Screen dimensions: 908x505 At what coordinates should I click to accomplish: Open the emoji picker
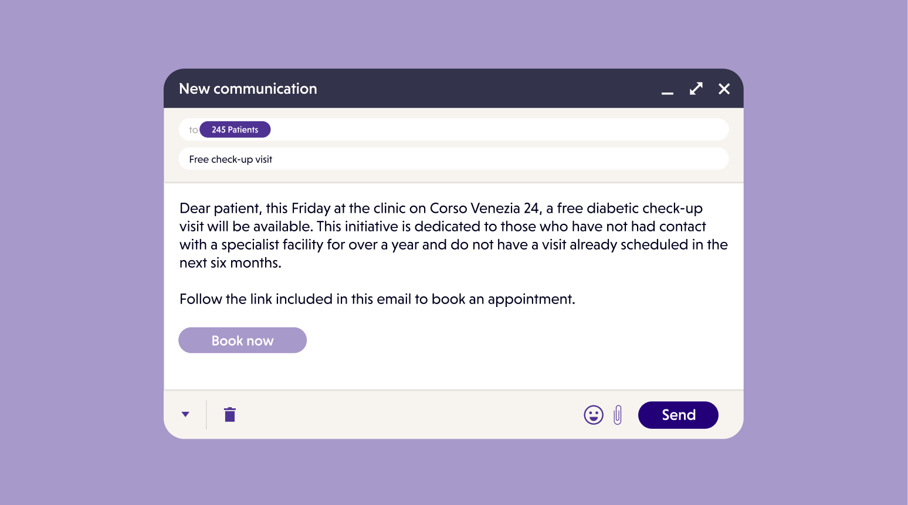(x=594, y=415)
